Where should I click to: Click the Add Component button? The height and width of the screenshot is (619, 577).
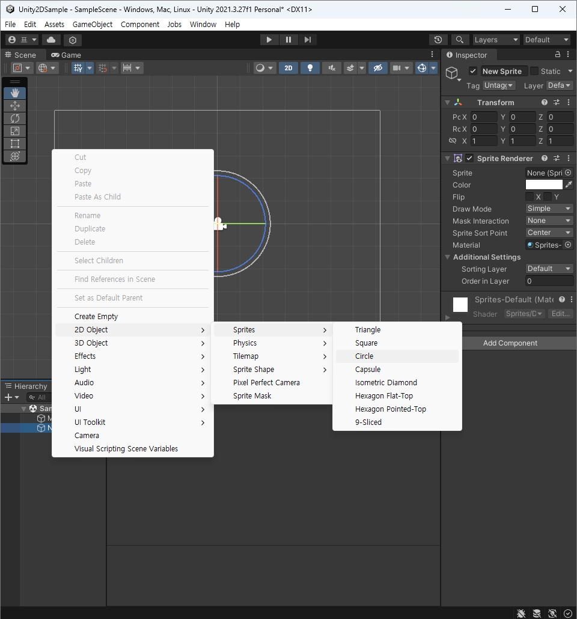click(510, 343)
